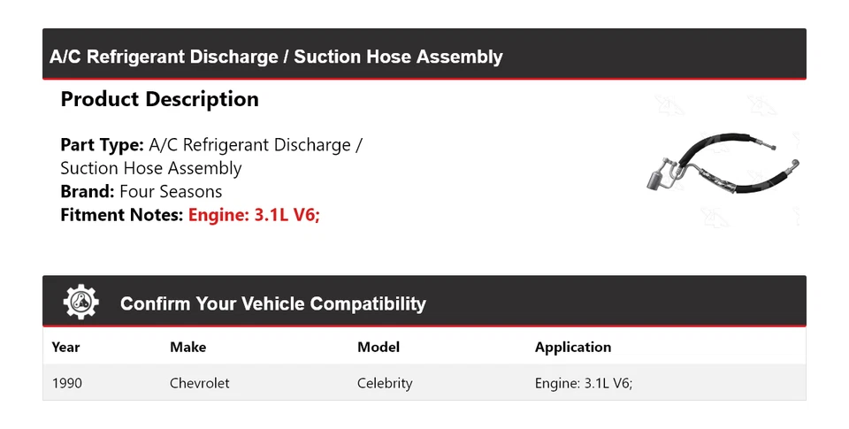This screenshot has width=849, height=429.
Task: Click the Suction Hose Assembly part type text
Action: point(150,168)
